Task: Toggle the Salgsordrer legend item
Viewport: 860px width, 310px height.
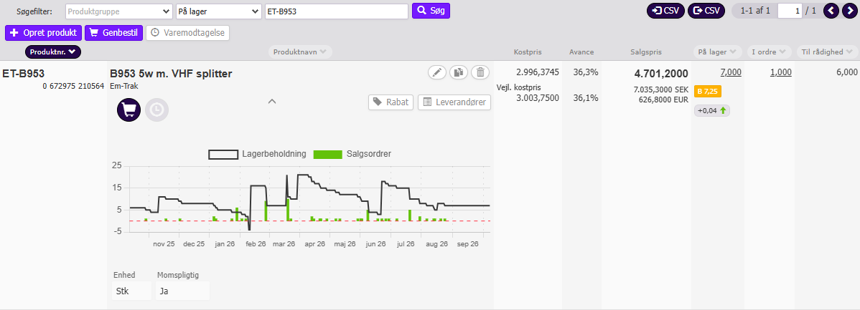Action: point(352,154)
